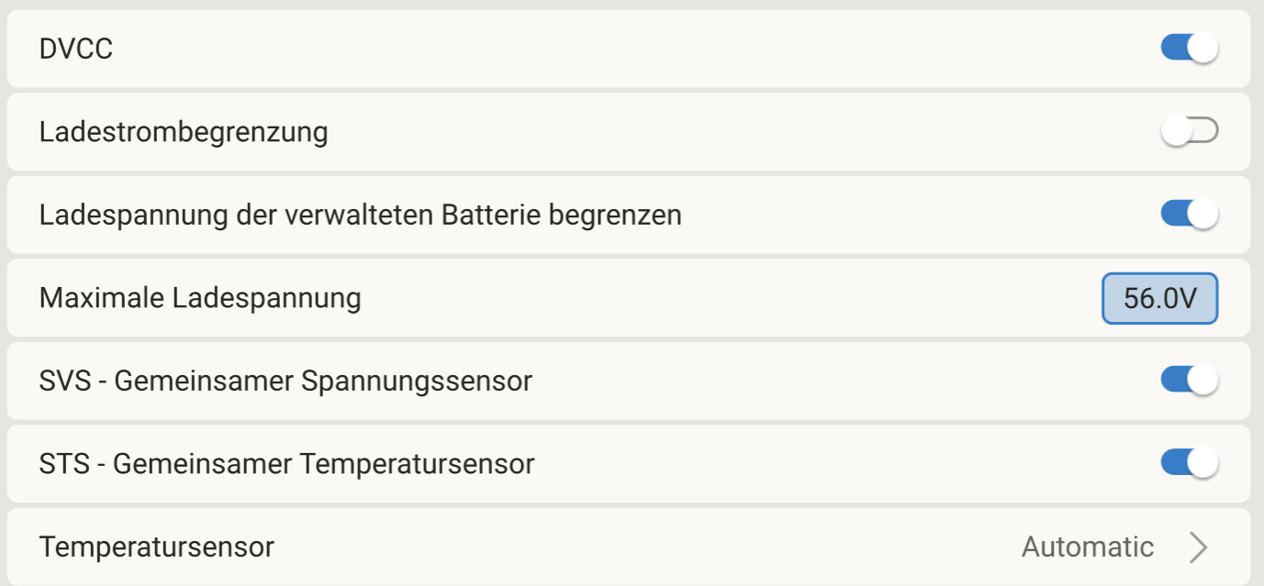1264x586 pixels.
Task: Click the Ladespannung der verwalteten Batterie label
Action: coord(360,216)
